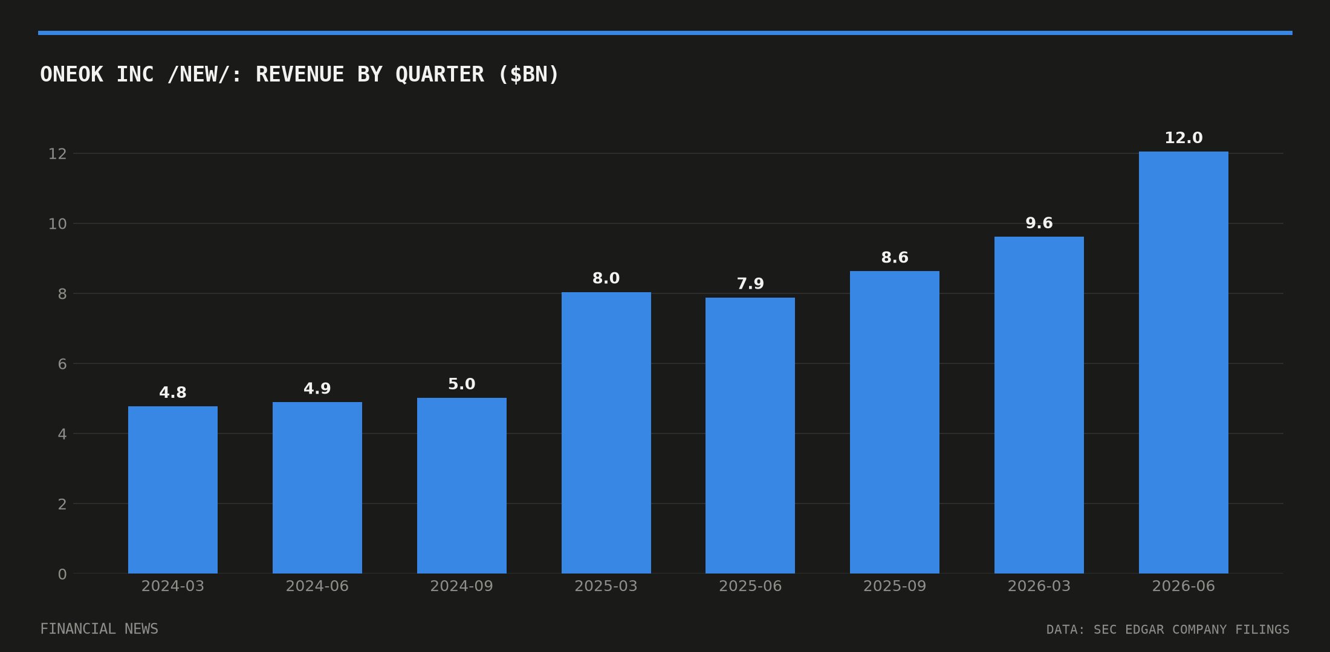Click the y-axis tick label 12
The width and height of the screenshot is (1330, 652).
point(57,154)
